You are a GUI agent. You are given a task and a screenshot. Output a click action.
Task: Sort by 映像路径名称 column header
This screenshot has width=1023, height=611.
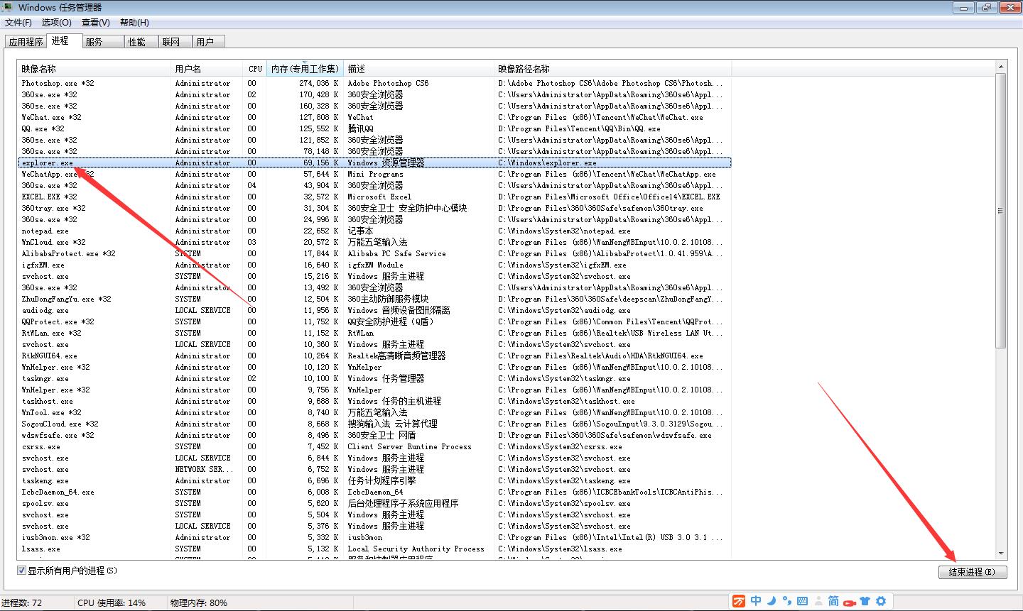[613, 69]
